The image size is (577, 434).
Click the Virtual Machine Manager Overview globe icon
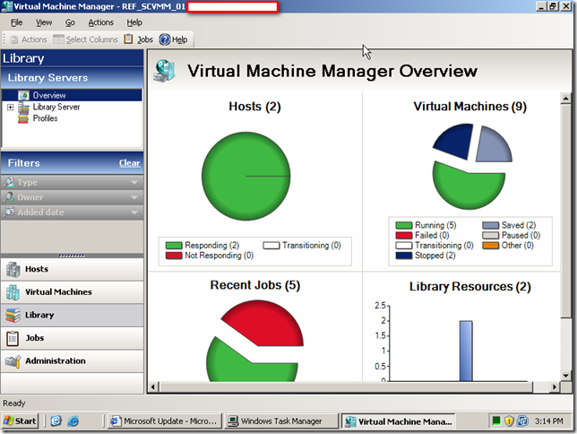click(x=164, y=71)
